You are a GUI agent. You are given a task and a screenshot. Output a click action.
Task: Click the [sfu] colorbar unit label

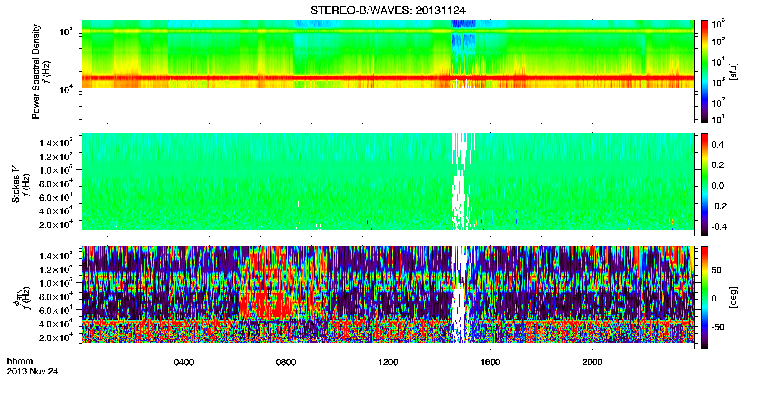pos(733,71)
